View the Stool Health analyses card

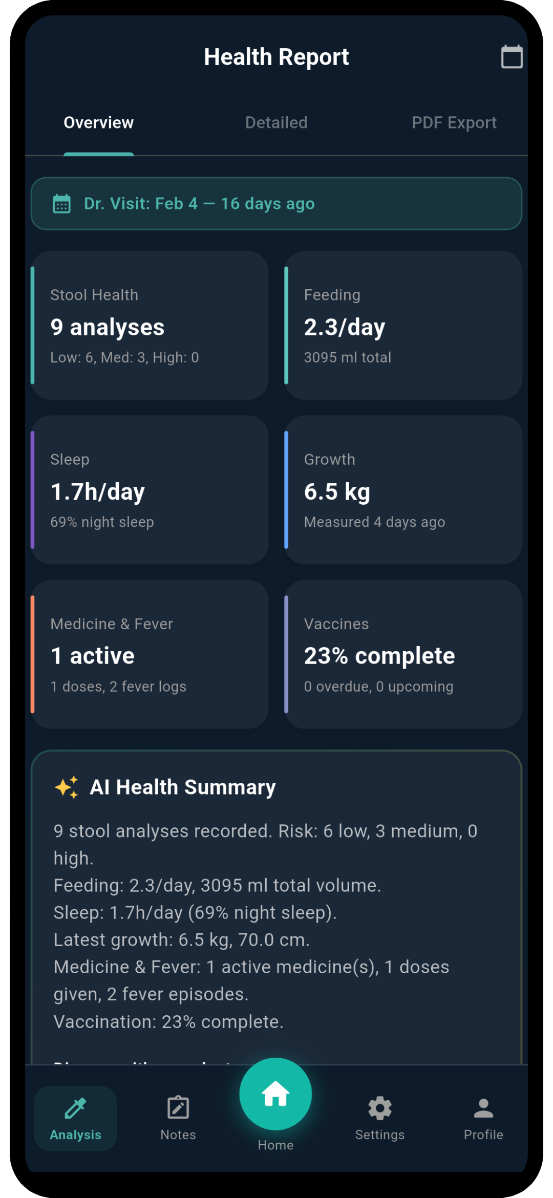tap(149, 326)
